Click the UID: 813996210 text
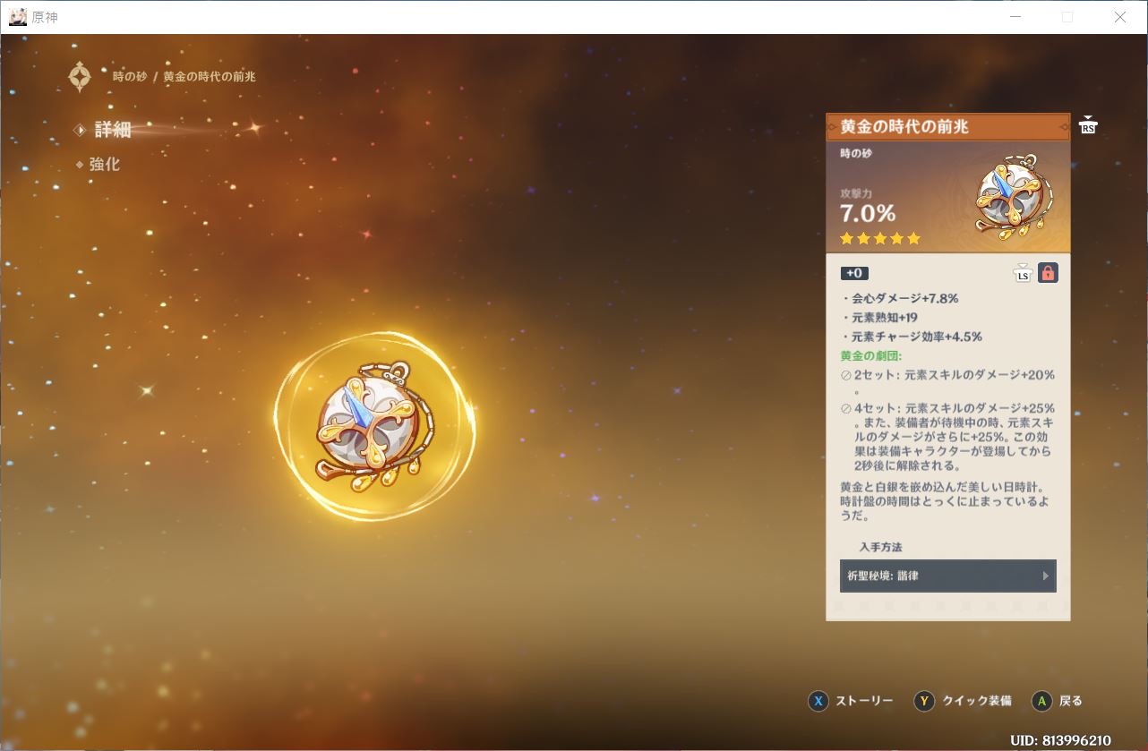The width and height of the screenshot is (1148, 751). click(x=1060, y=740)
